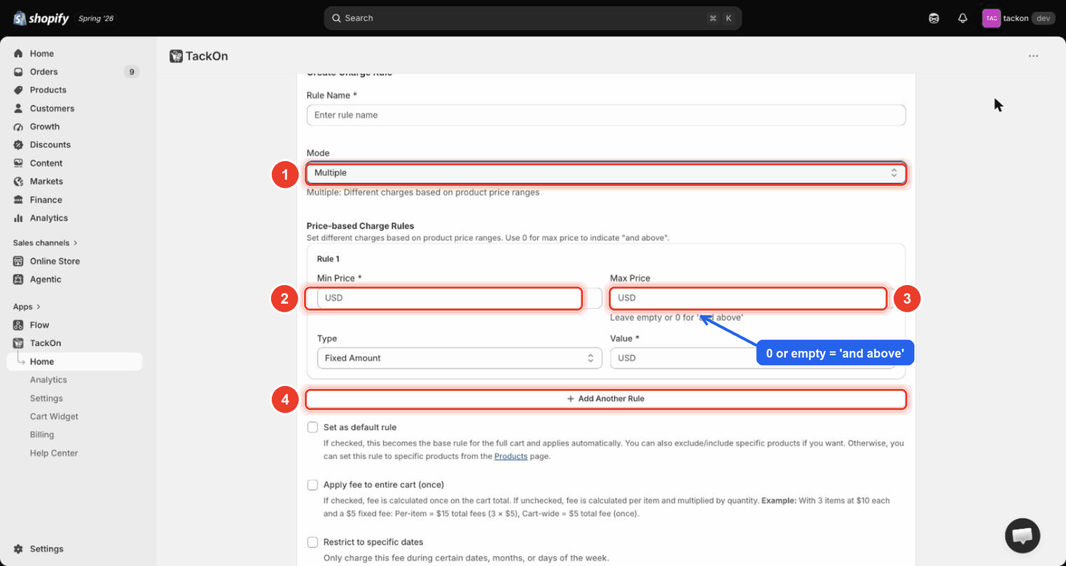Open notifications bell
This screenshot has width=1066, height=566.
962,18
